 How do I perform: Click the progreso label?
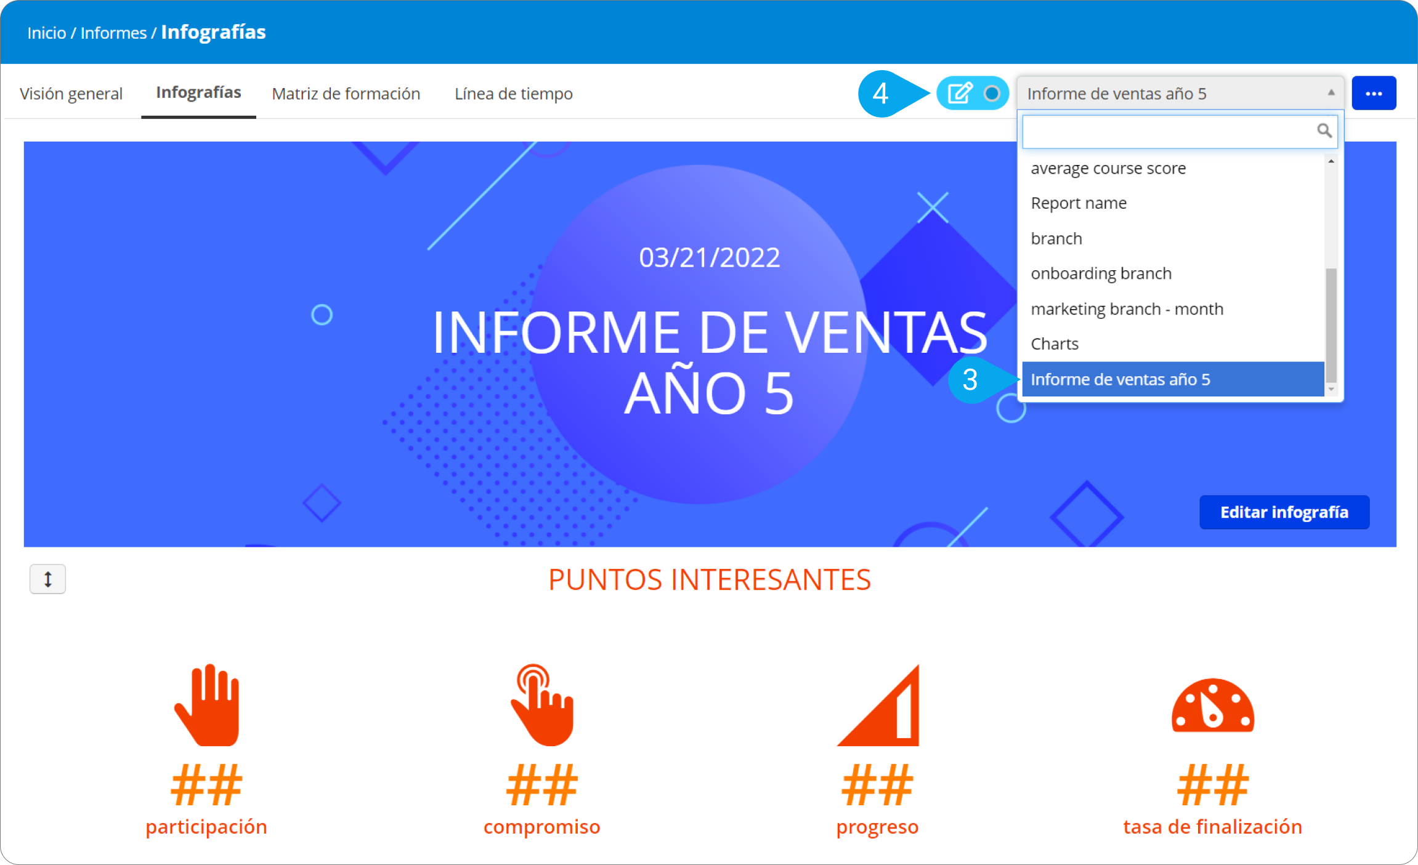coord(878,827)
